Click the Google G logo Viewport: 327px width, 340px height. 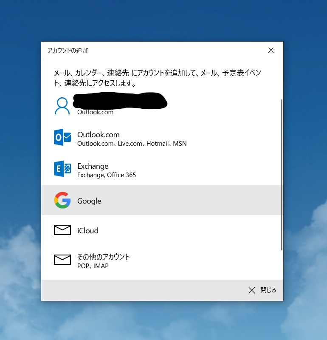pos(62,200)
